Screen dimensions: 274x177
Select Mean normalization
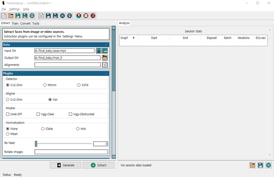coord(12,134)
